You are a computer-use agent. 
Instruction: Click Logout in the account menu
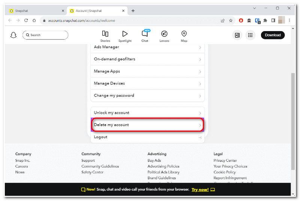[x=147, y=137]
